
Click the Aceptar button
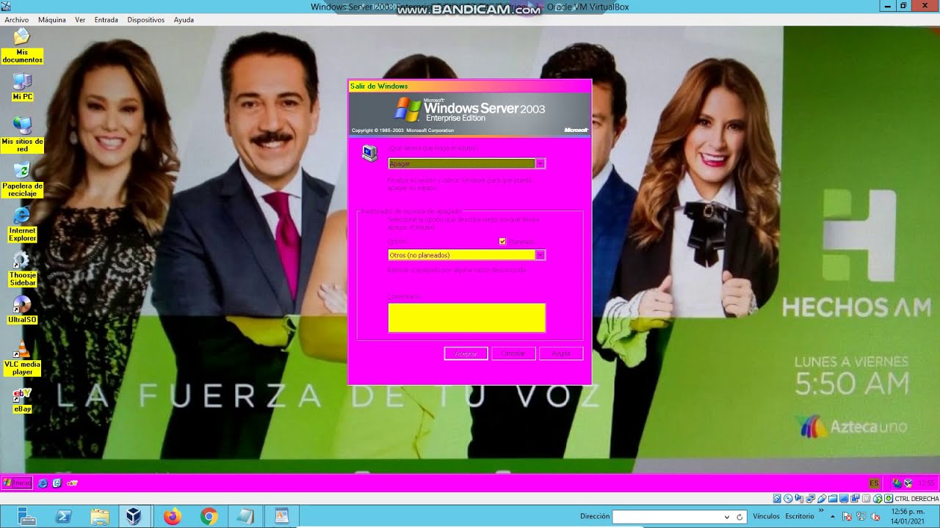coord(466,353)
